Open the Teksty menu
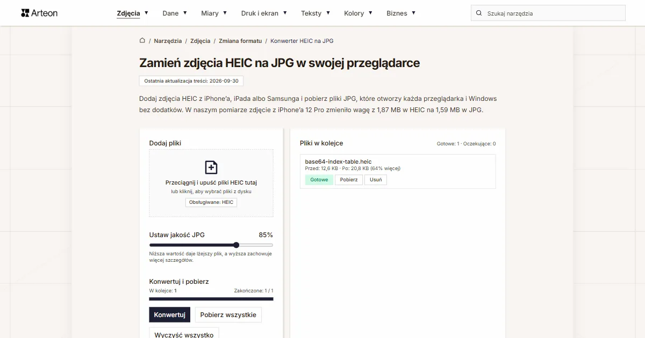 pyautogui.click(x=311, y=13)
